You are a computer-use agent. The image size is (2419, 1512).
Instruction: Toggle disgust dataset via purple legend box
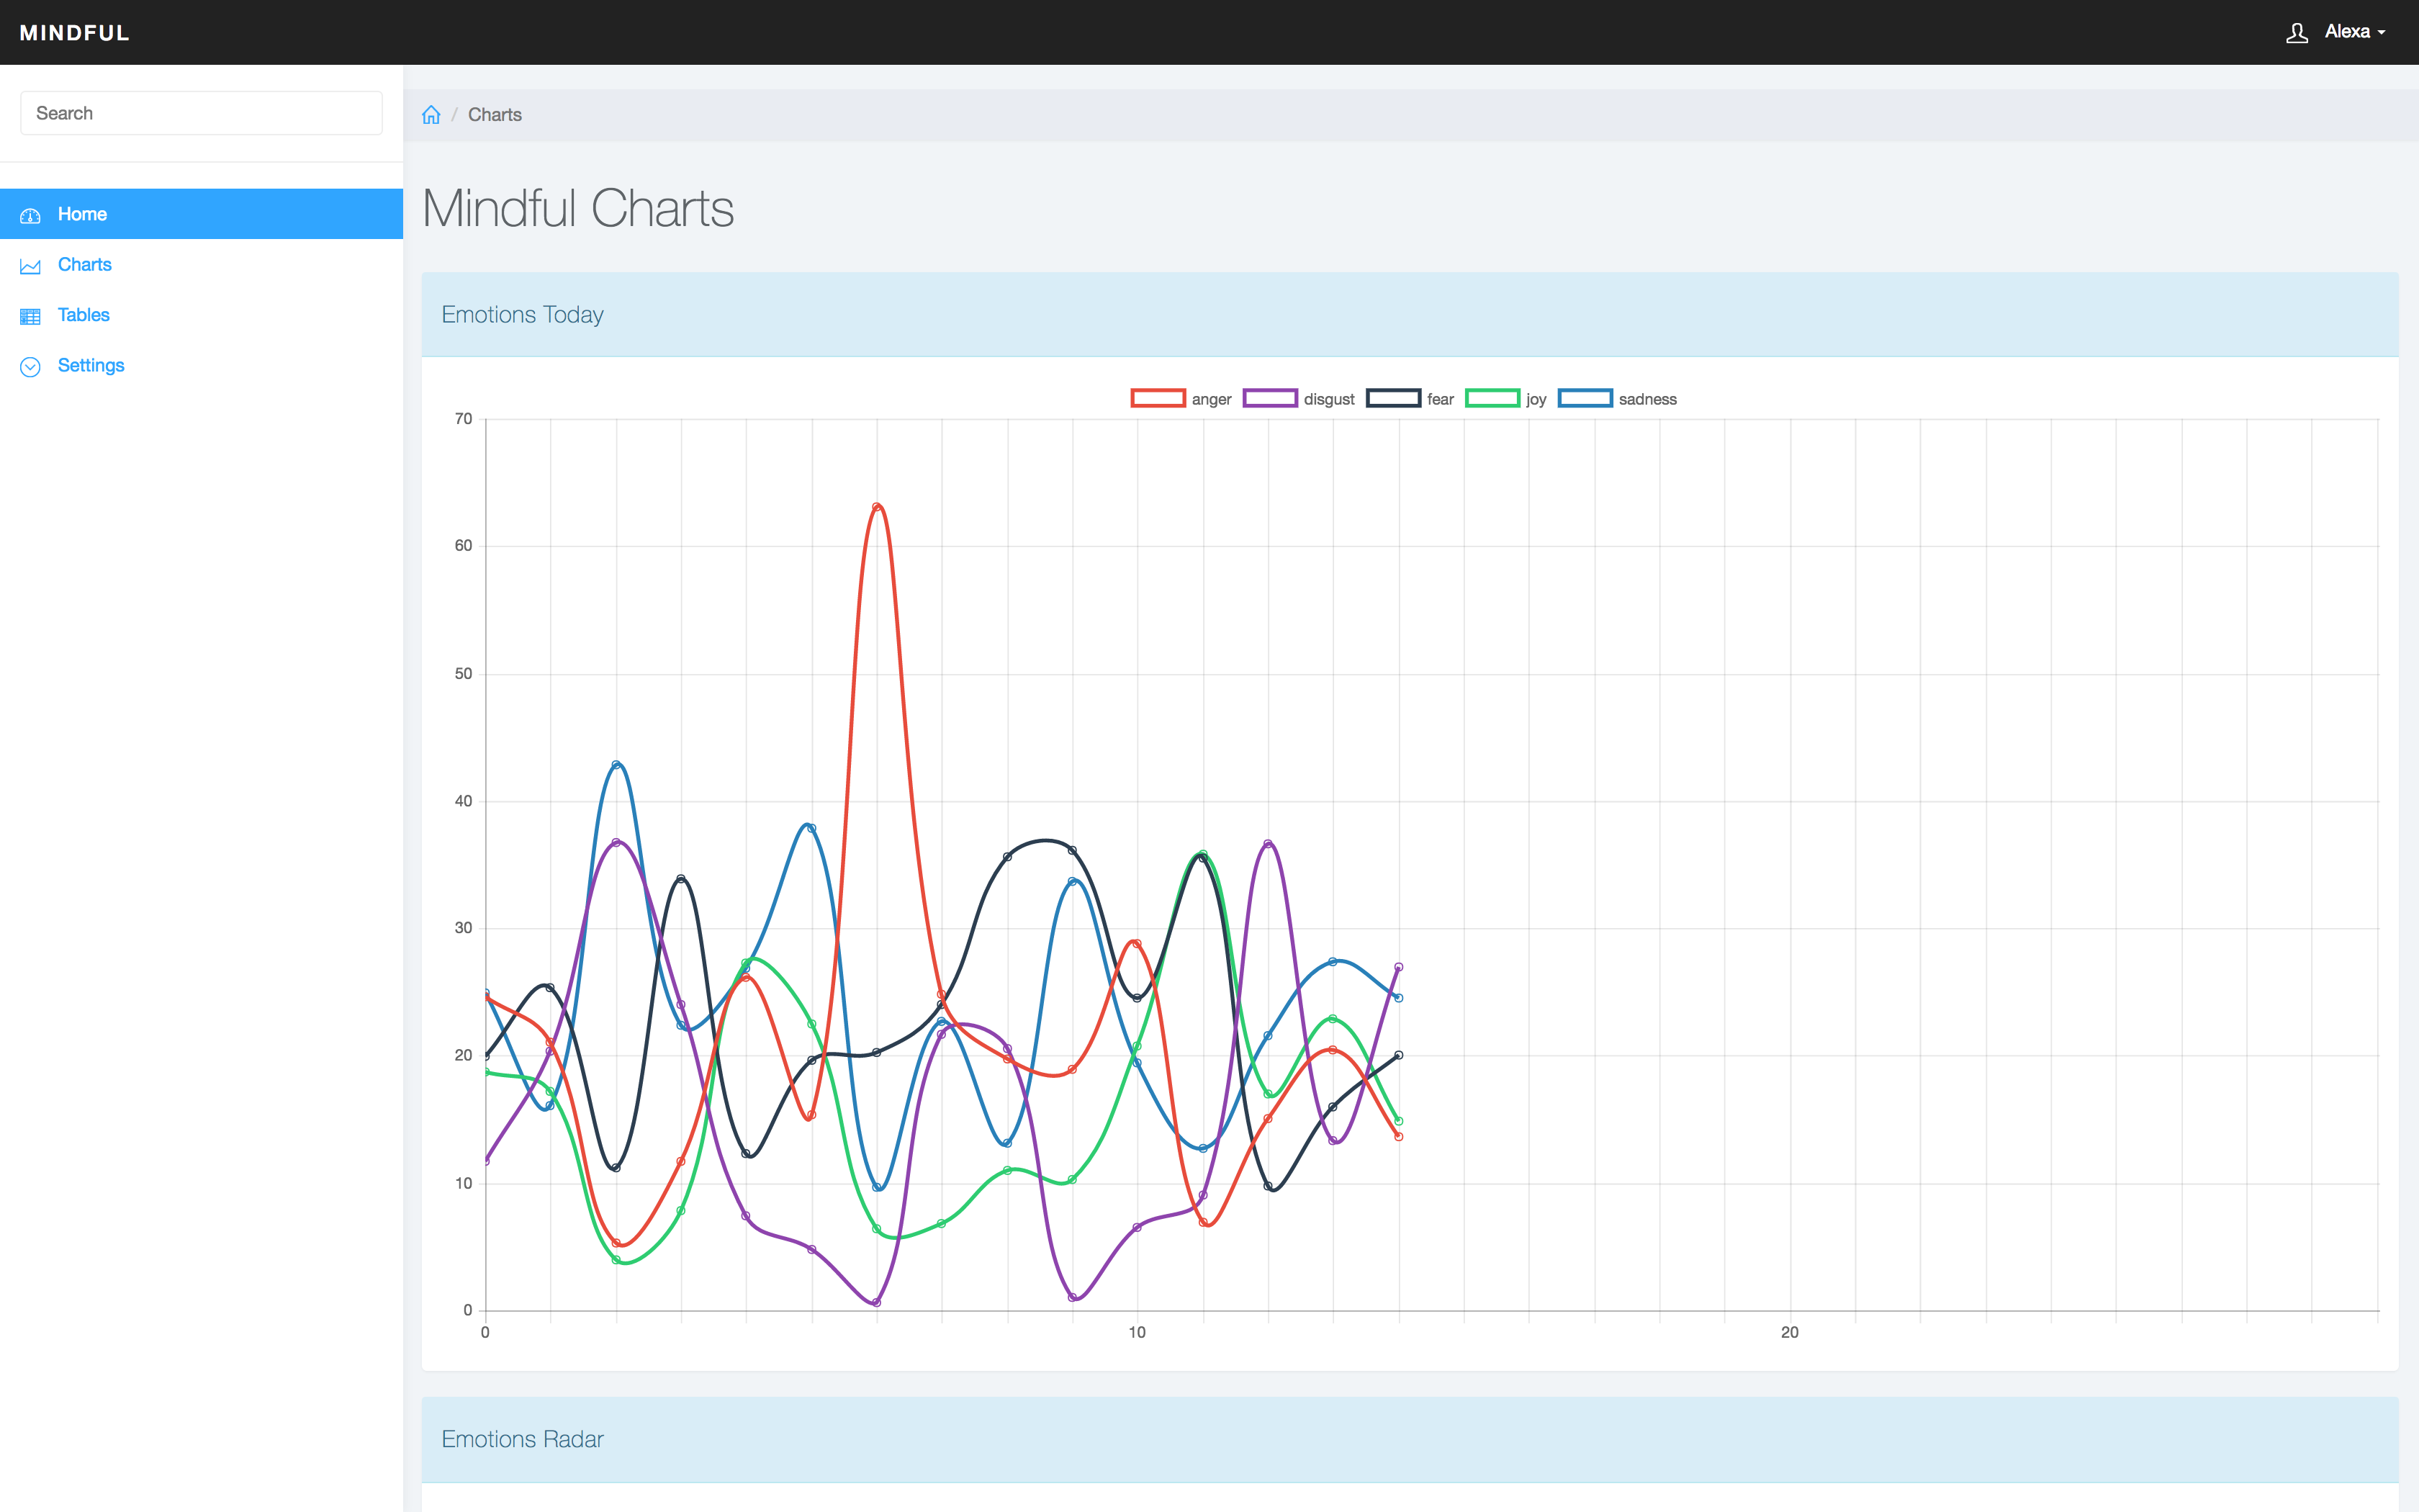click(1269, 399)
